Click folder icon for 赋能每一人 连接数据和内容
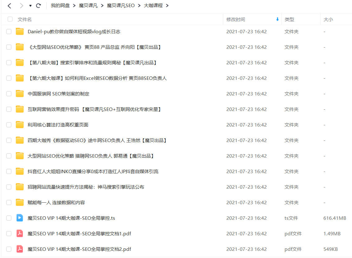The width and height of the screenshot is (352, 258). click(20, 202)
